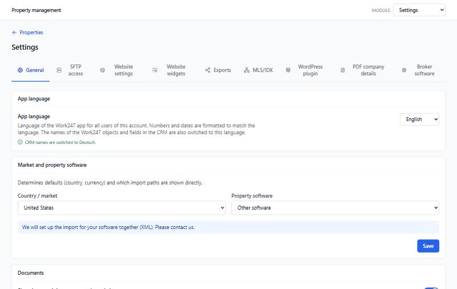
Task: Click the green check icon by CRM names
Action: click(x=20, y=142)
